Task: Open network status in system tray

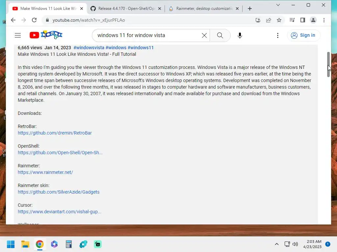Action: tap(287, 244)
